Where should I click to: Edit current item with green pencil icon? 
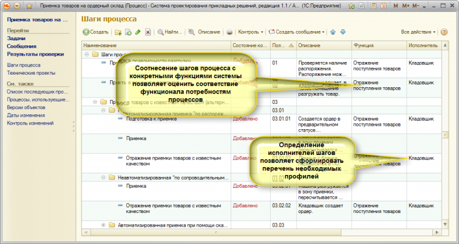(138, 32)
